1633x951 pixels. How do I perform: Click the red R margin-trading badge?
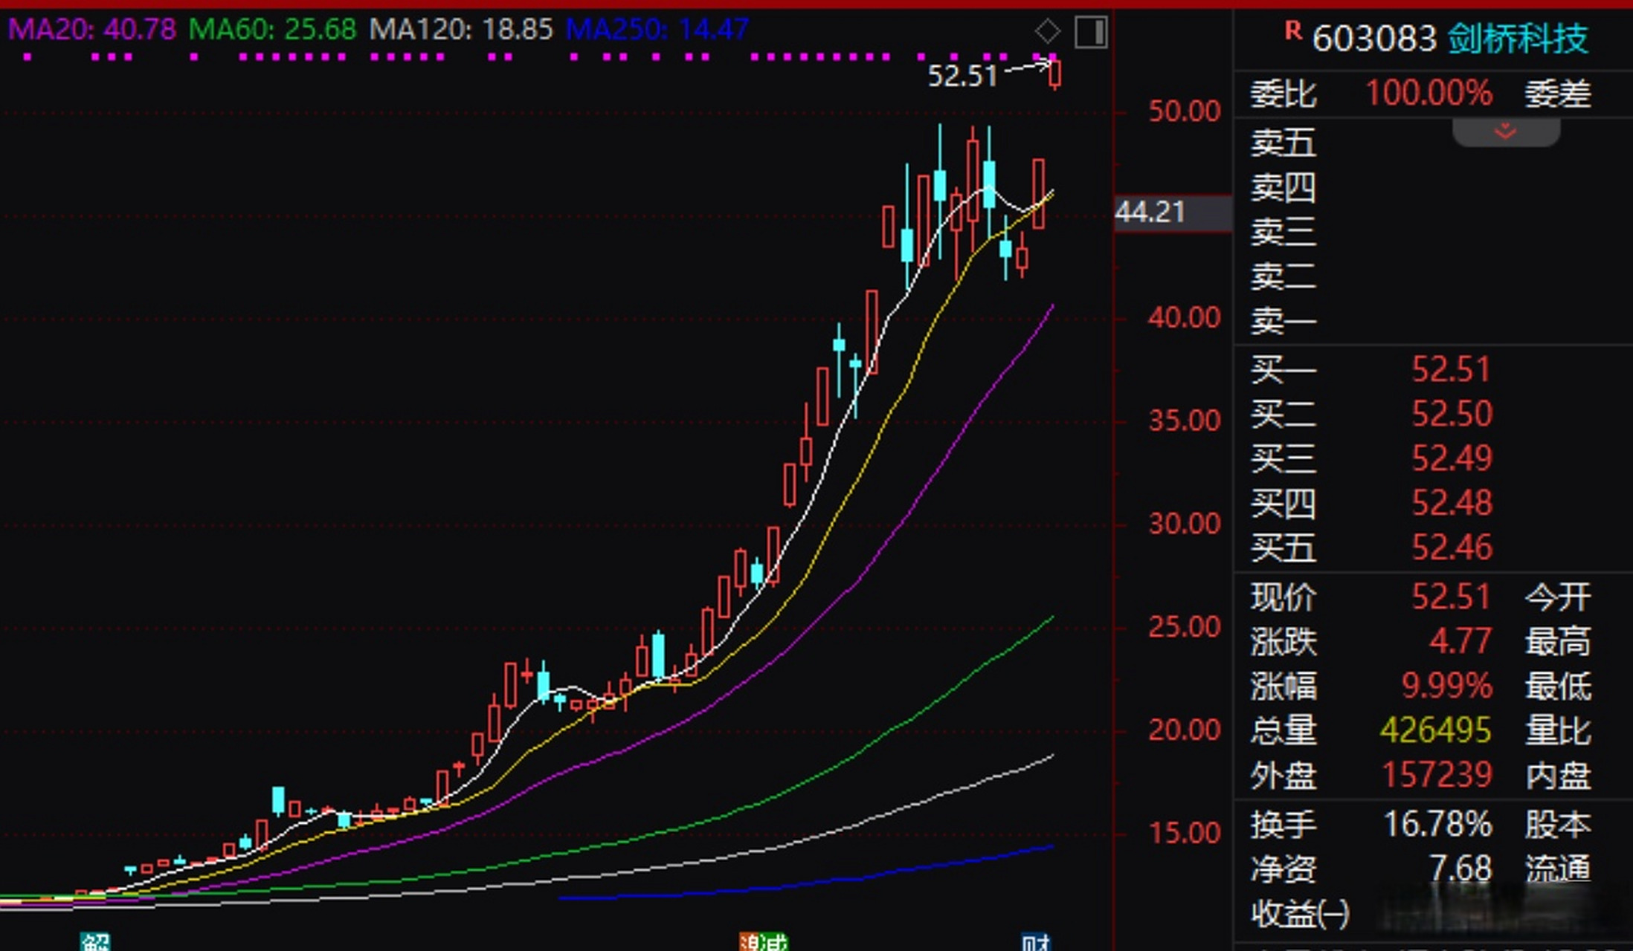(x=1293, y=30)
